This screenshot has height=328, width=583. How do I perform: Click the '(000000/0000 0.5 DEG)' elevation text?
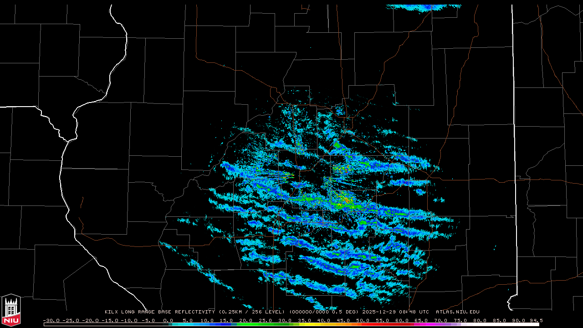click(324, 312)
